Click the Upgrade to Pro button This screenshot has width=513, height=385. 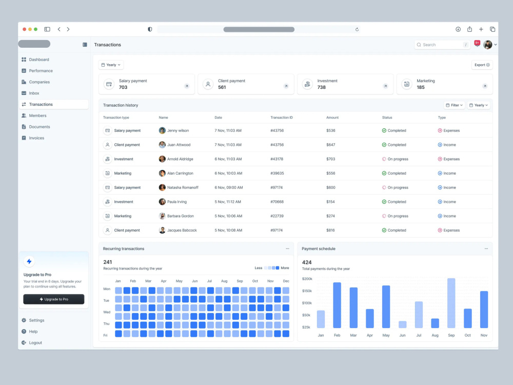54,299
